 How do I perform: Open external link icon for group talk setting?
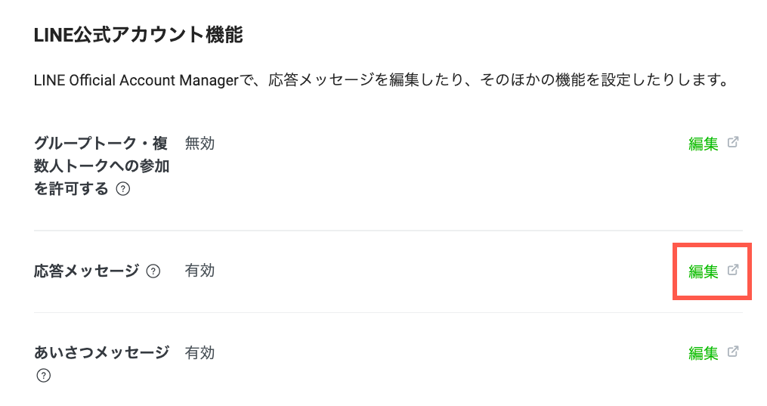(732, 142)
